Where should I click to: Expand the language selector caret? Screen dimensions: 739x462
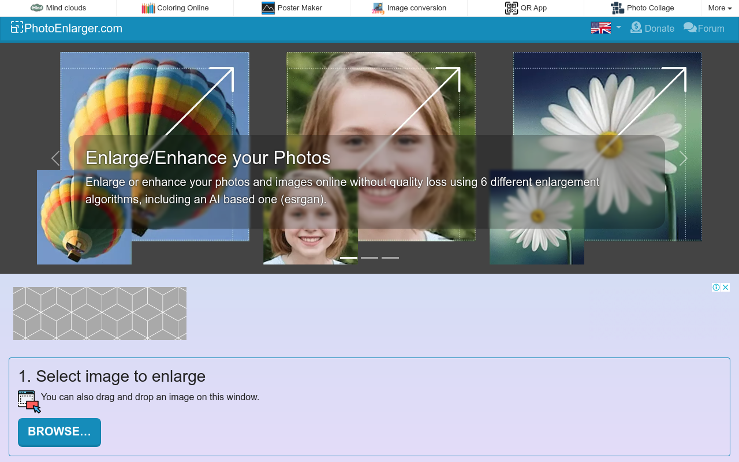pyautogui.click(x=618, y=28)
